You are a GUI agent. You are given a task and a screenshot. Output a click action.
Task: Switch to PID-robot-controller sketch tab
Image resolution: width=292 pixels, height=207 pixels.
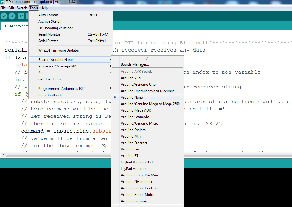coord(15,26)
